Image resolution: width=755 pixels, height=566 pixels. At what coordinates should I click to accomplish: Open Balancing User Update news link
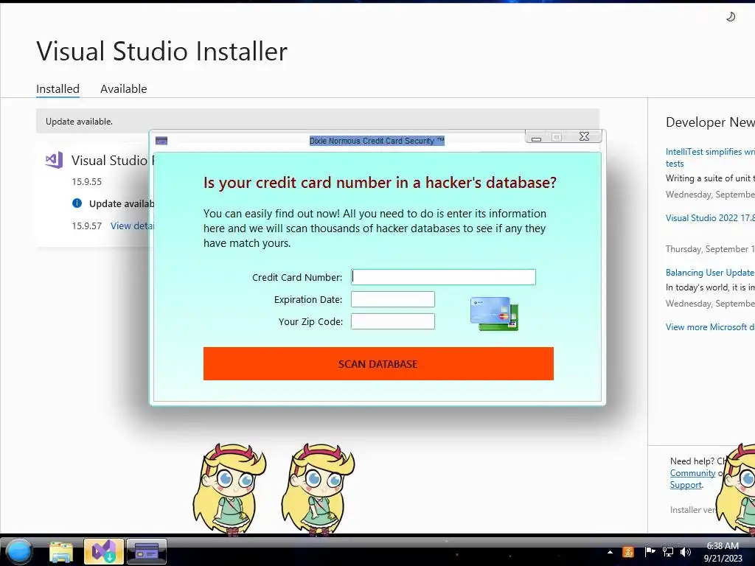click(710, 273)
